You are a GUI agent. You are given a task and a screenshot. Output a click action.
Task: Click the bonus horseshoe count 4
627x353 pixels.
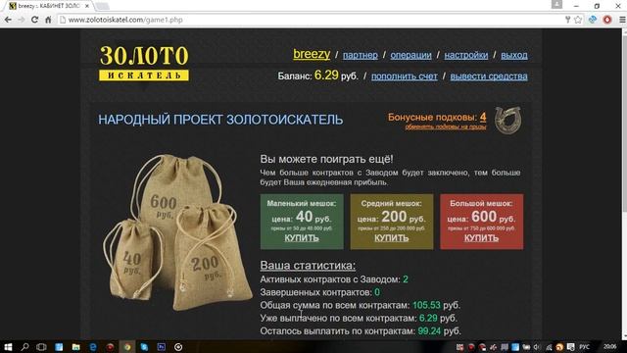483,117
